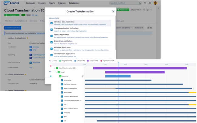Click the SAP LeanIX logo
This screenshot has height=123, width=197.
point(12,3)
